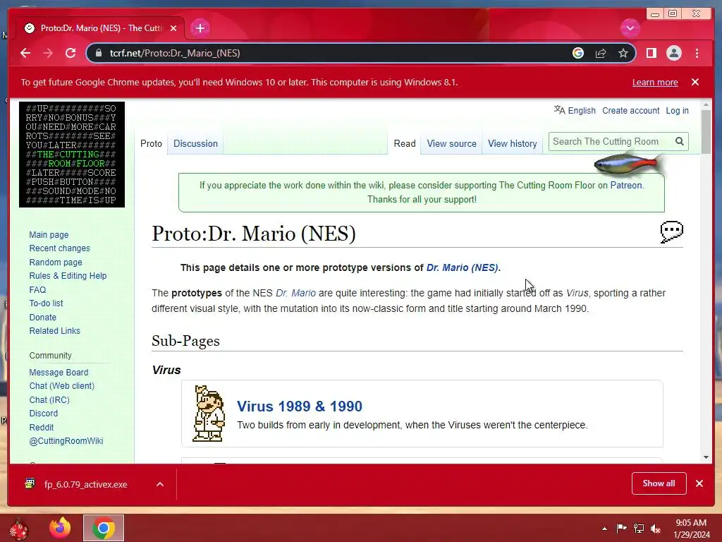Click the forward navigation arrow

48,53
